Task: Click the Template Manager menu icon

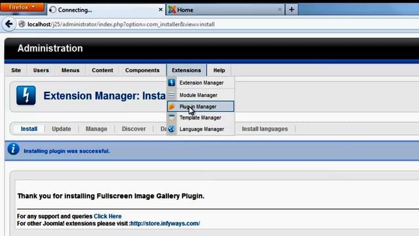Action: point(172,117)
